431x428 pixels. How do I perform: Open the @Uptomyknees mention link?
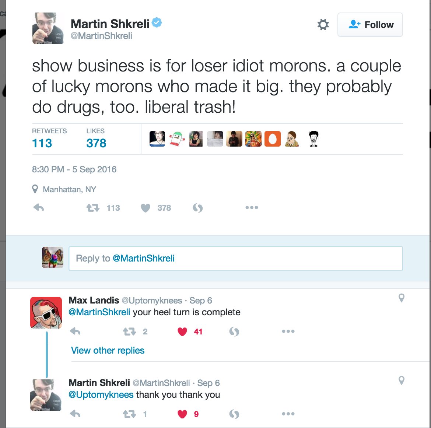point(101,394)
